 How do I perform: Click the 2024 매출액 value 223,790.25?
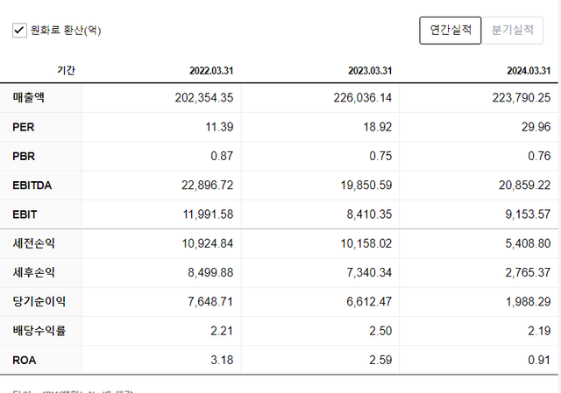(521, 97)
